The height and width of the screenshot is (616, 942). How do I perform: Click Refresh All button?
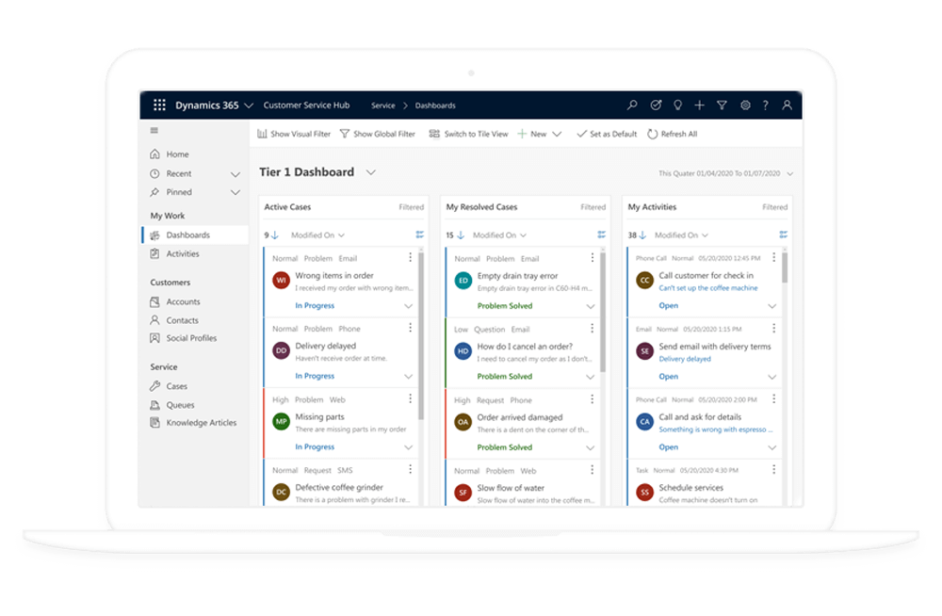(673, 134)
